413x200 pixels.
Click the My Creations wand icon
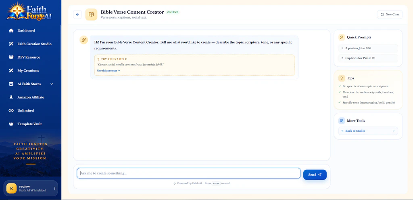point(11,70)
